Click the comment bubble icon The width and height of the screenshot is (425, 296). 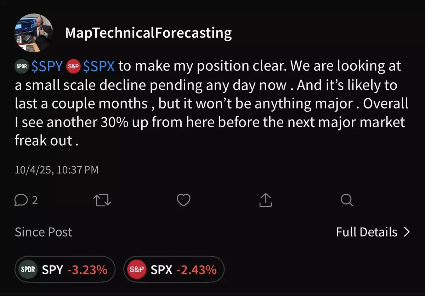click(x=21, y=201)
